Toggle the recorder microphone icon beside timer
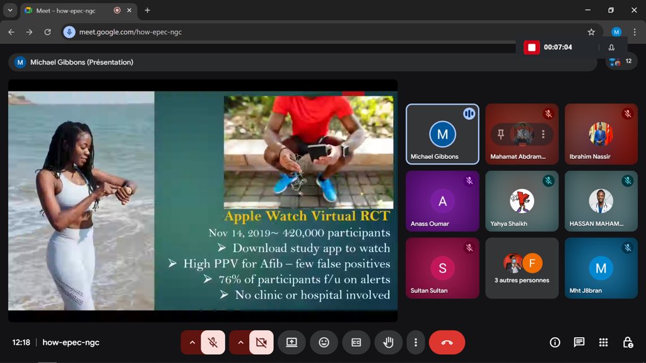This screenshot has width=646, height=363. pos(611,47)
